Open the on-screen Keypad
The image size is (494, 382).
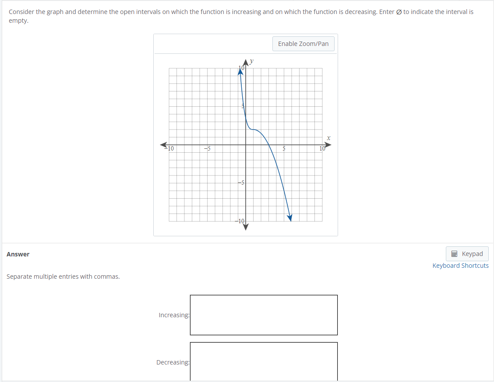[467, 253]
